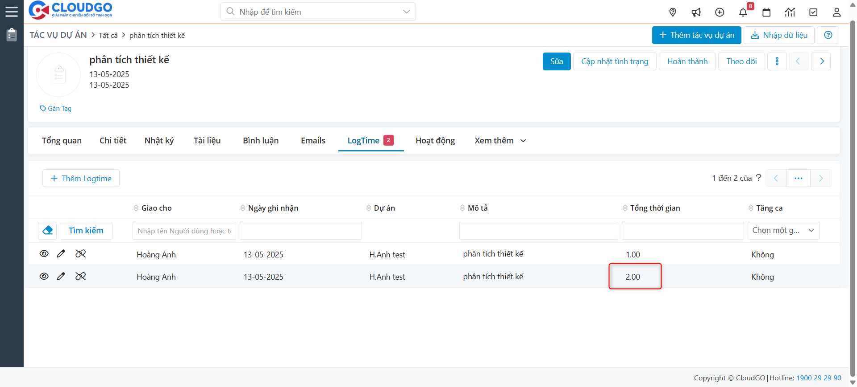Click the Tìm kiếm filter button

click(86, 231)
